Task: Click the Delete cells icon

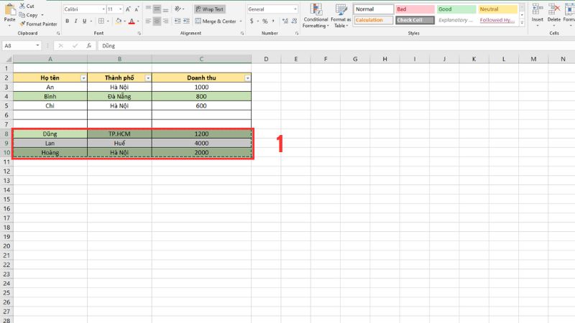Action: [554, 10]
